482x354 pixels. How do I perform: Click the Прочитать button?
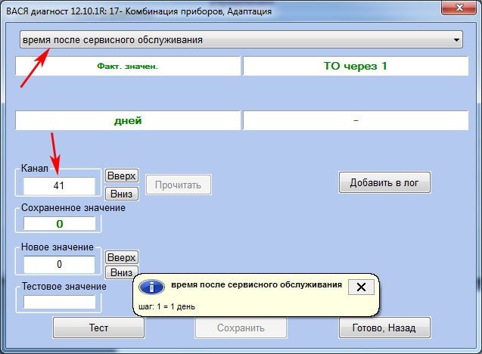tap(179, 185)
